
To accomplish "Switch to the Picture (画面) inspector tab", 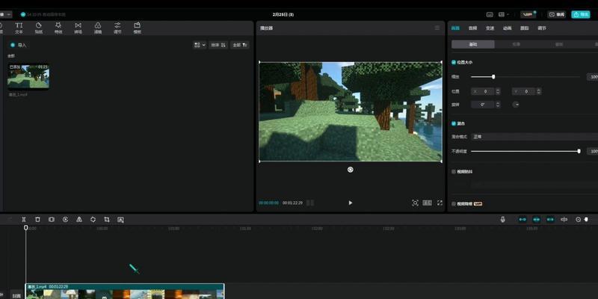I will [x=455, y=28].
